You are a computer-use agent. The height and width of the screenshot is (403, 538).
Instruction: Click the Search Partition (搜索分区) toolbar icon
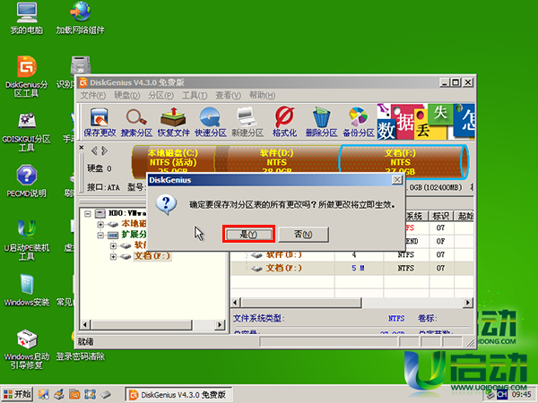coord(136,121)
